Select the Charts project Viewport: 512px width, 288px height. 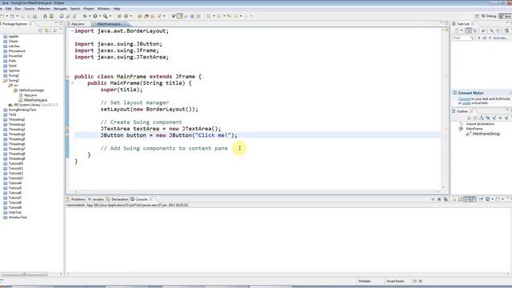10,42
